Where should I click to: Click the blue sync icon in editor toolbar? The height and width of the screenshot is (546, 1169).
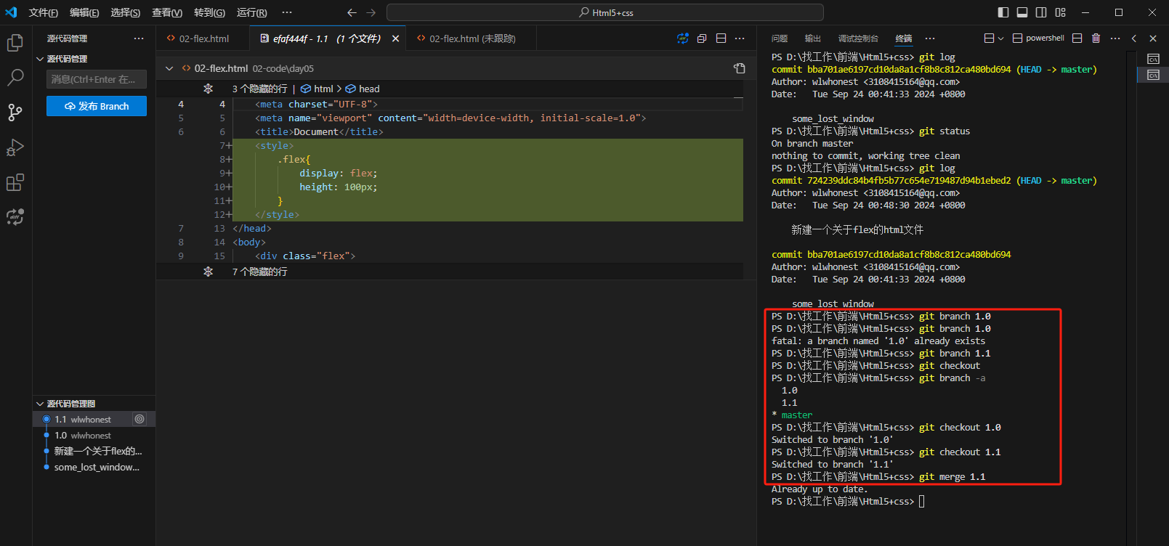683,38
